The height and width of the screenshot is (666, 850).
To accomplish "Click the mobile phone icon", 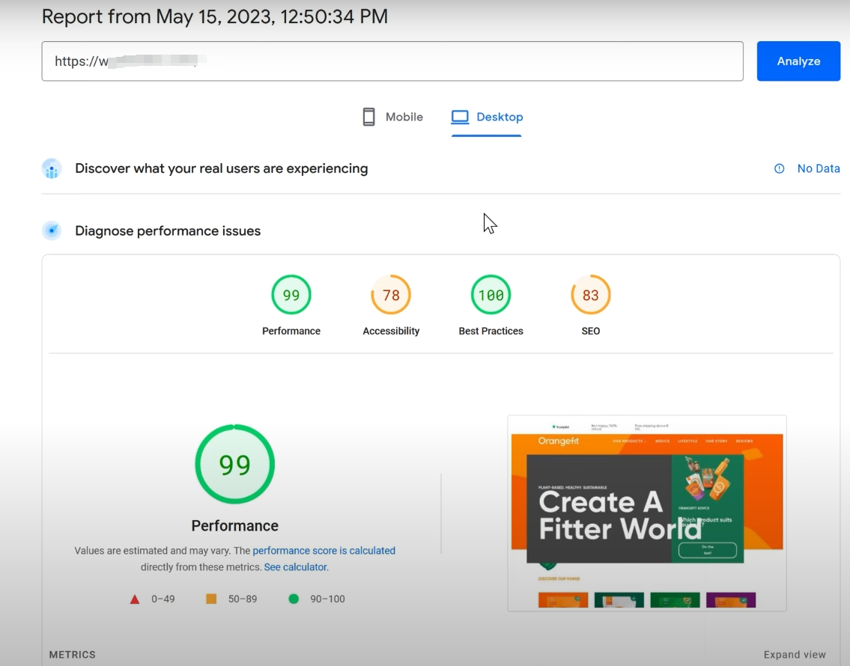I will click(x=368, y=117).
